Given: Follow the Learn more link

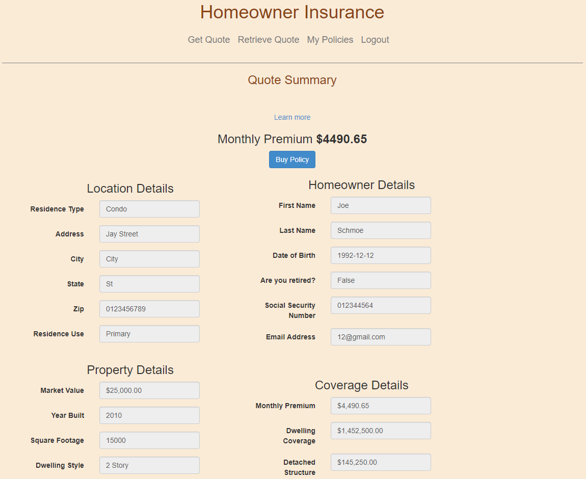Looking at the screenshot, I should tap(292, 117).
